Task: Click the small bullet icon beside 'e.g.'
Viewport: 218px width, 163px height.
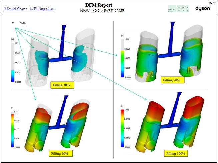Action: 13,23
